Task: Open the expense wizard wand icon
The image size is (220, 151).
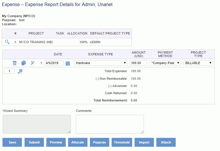Action: [x=33, y=63]
